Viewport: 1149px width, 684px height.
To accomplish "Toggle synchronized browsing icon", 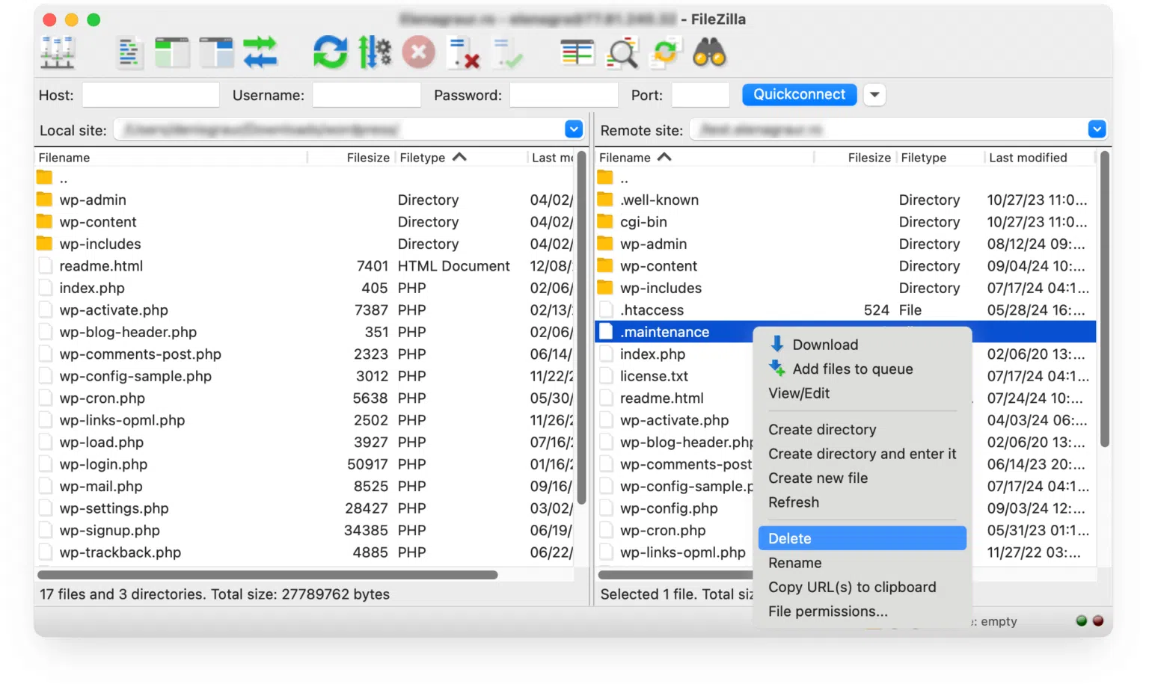I will [x=665, y=53].
